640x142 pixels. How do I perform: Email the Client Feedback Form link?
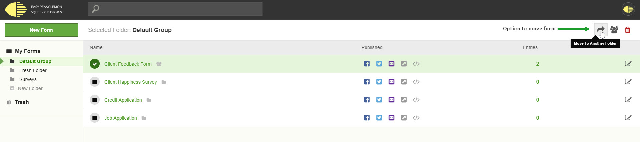391,64
